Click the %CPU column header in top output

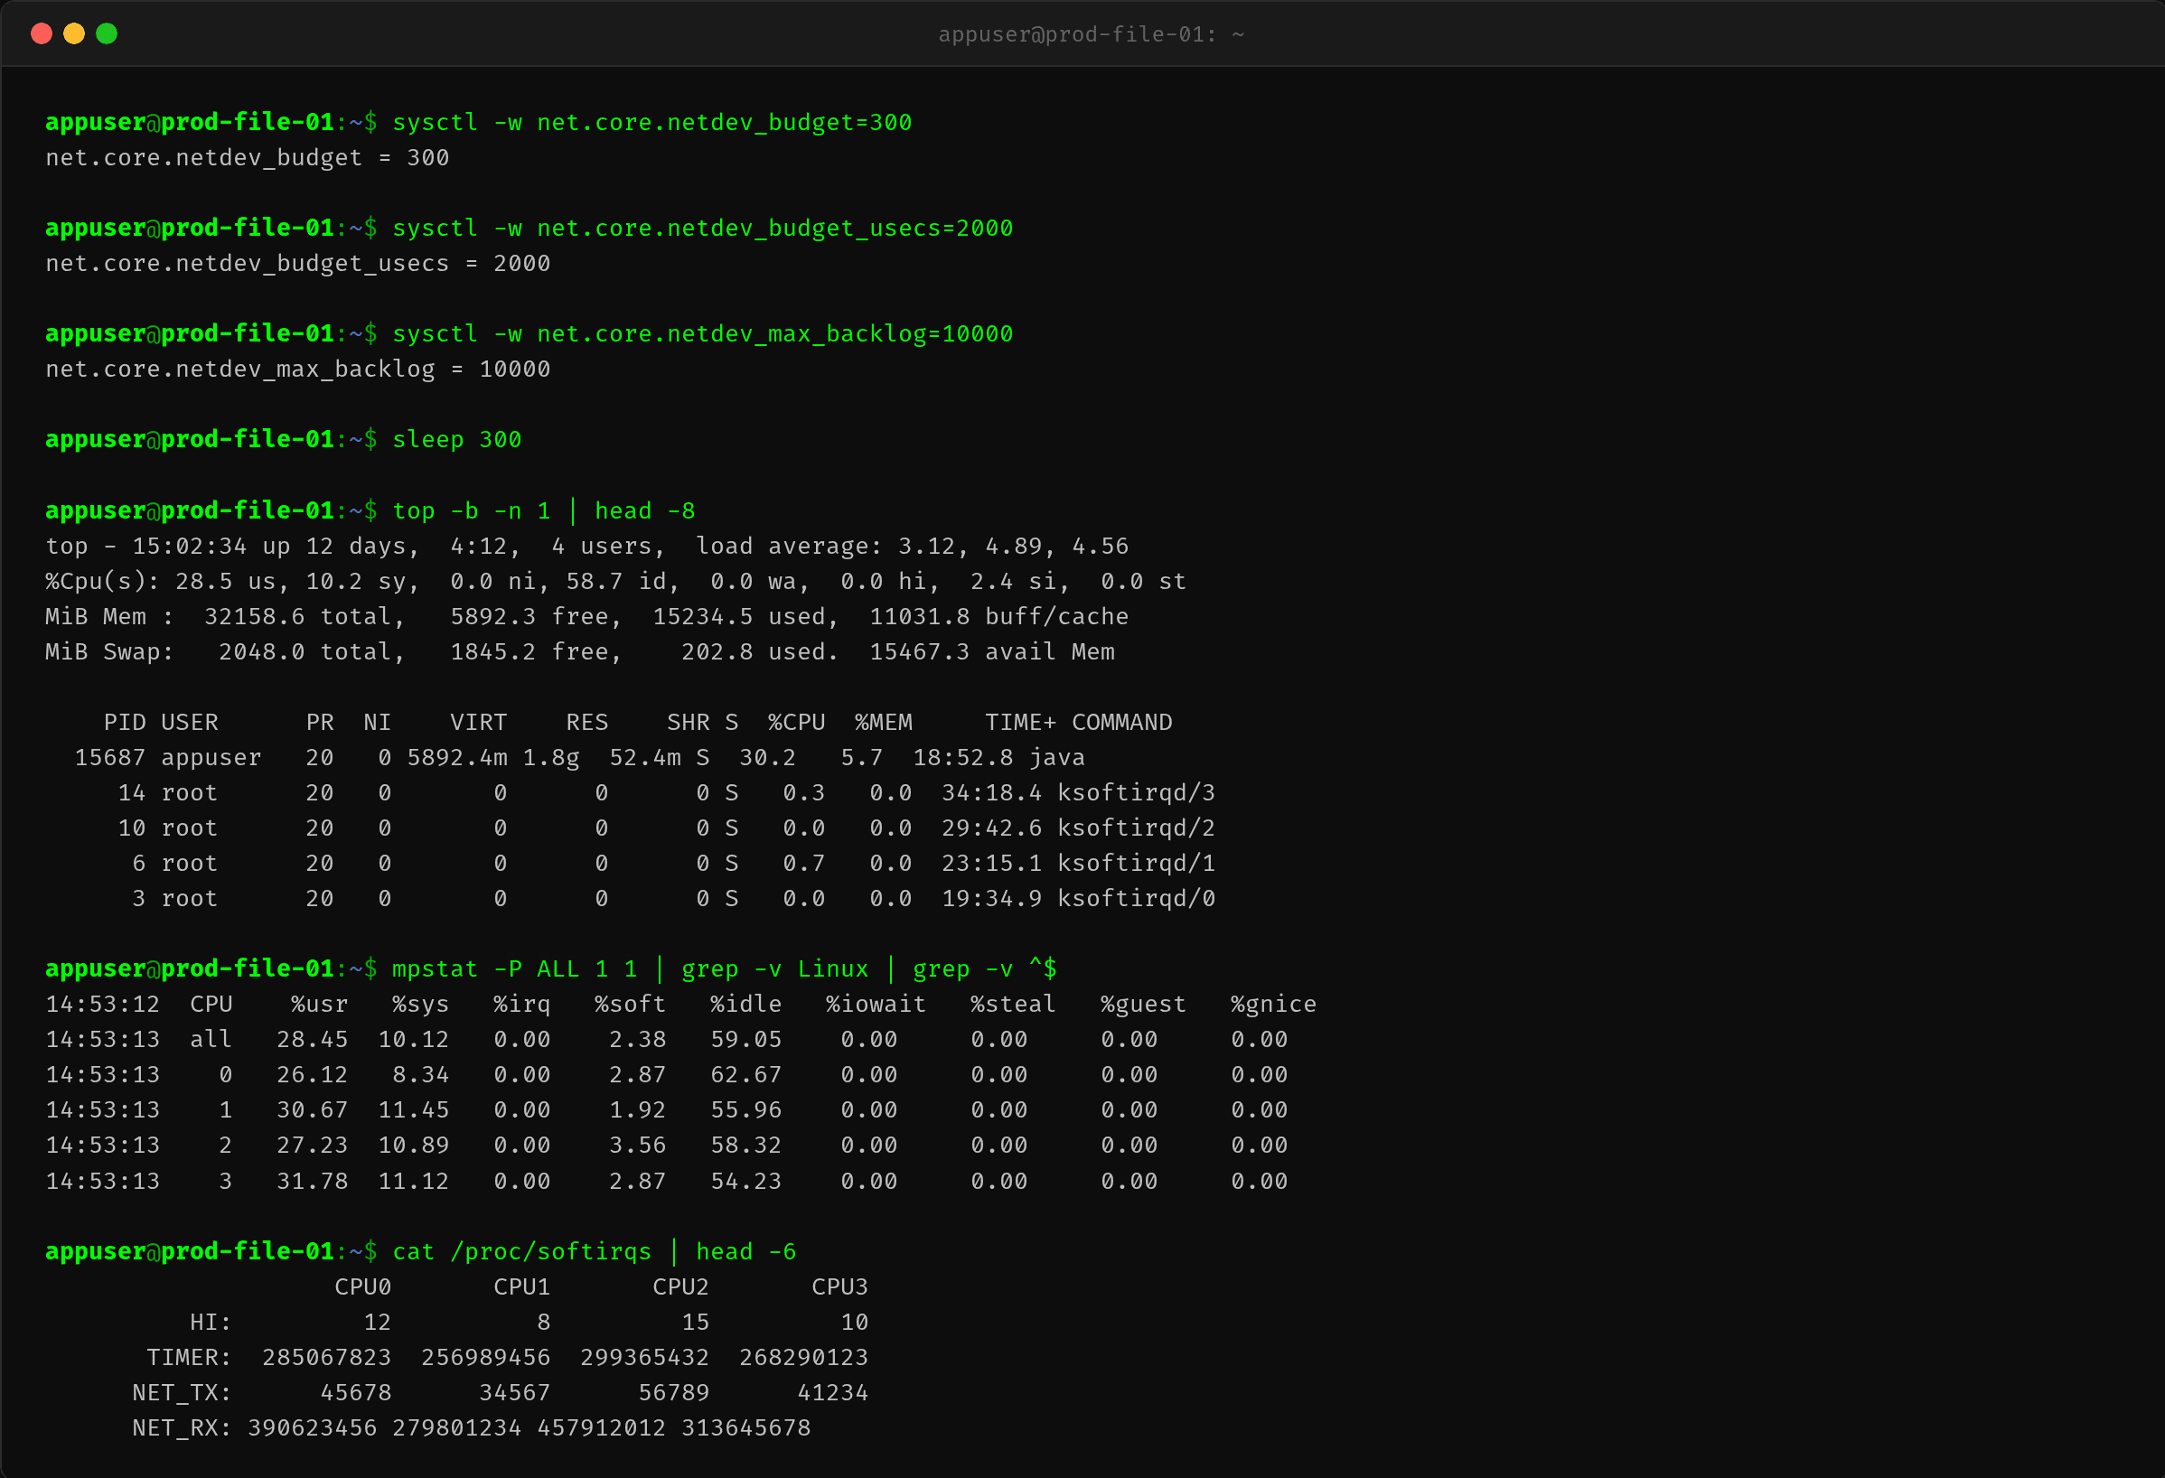(796, 723)
